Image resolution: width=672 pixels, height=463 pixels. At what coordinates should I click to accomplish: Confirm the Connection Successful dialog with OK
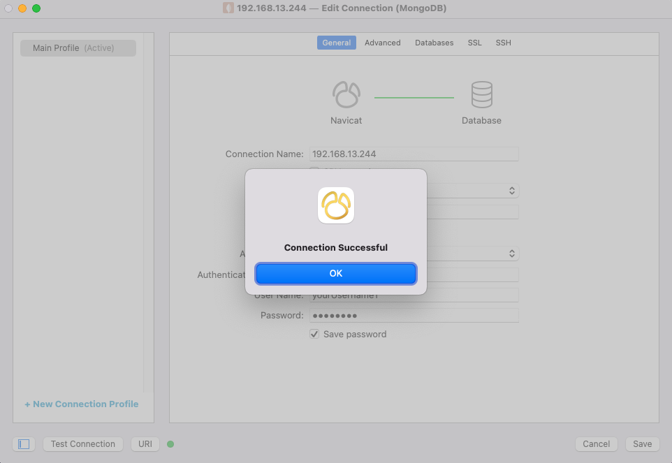tap(335, 273)
